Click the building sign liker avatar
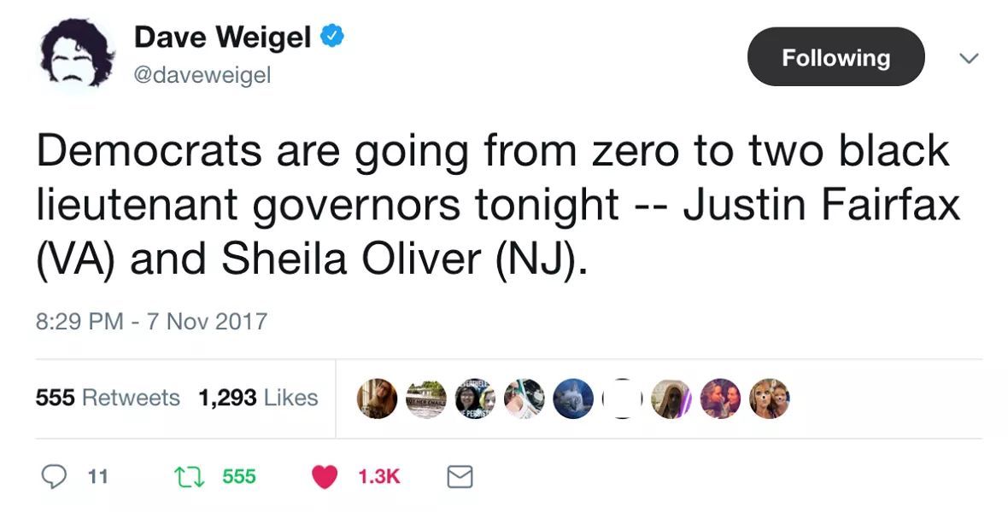Screen dimensions: 1008x512 (426, 399)
